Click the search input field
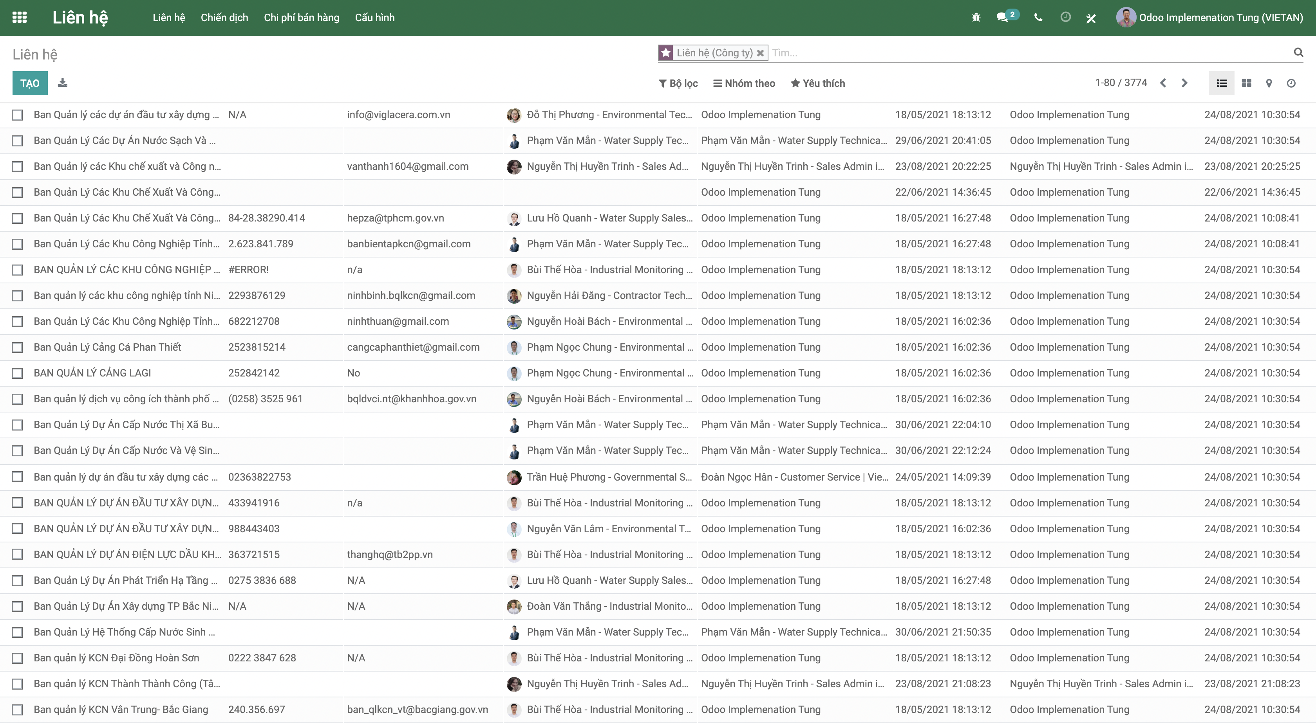This screenshot has width=1316, height=724. [868, 52]
